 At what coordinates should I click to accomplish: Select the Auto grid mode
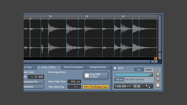coord(149,69)
